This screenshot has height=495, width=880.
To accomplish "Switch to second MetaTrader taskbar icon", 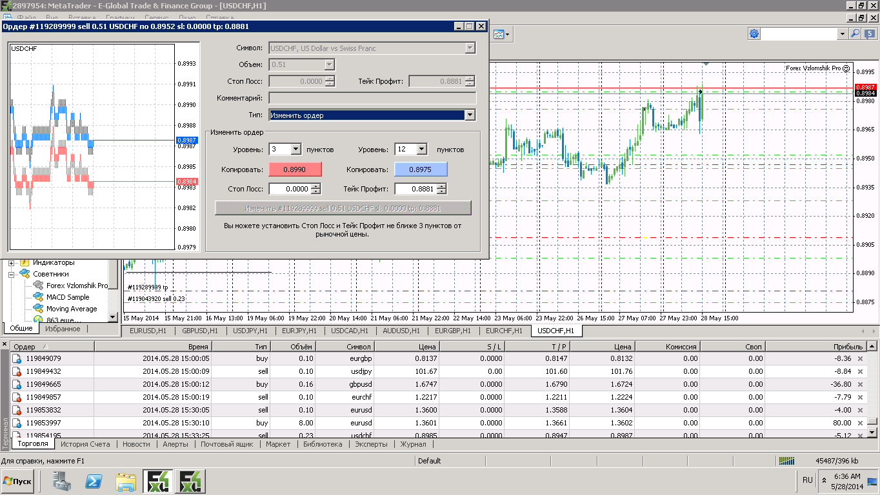I will point(191,481).
